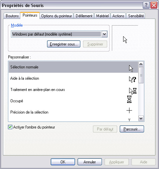Click the Enregistrer sous... button

pos(64,44)
